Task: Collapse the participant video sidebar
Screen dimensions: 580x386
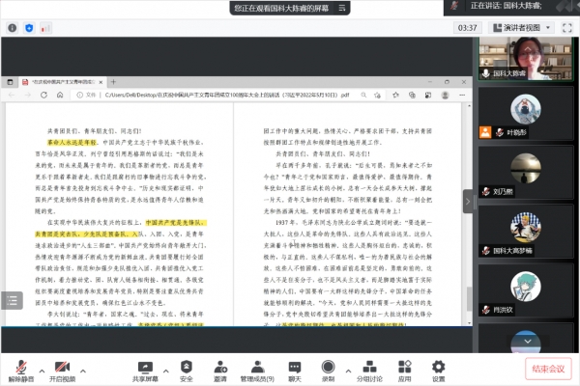Action: pyautogui.click(x=468, y=202)
